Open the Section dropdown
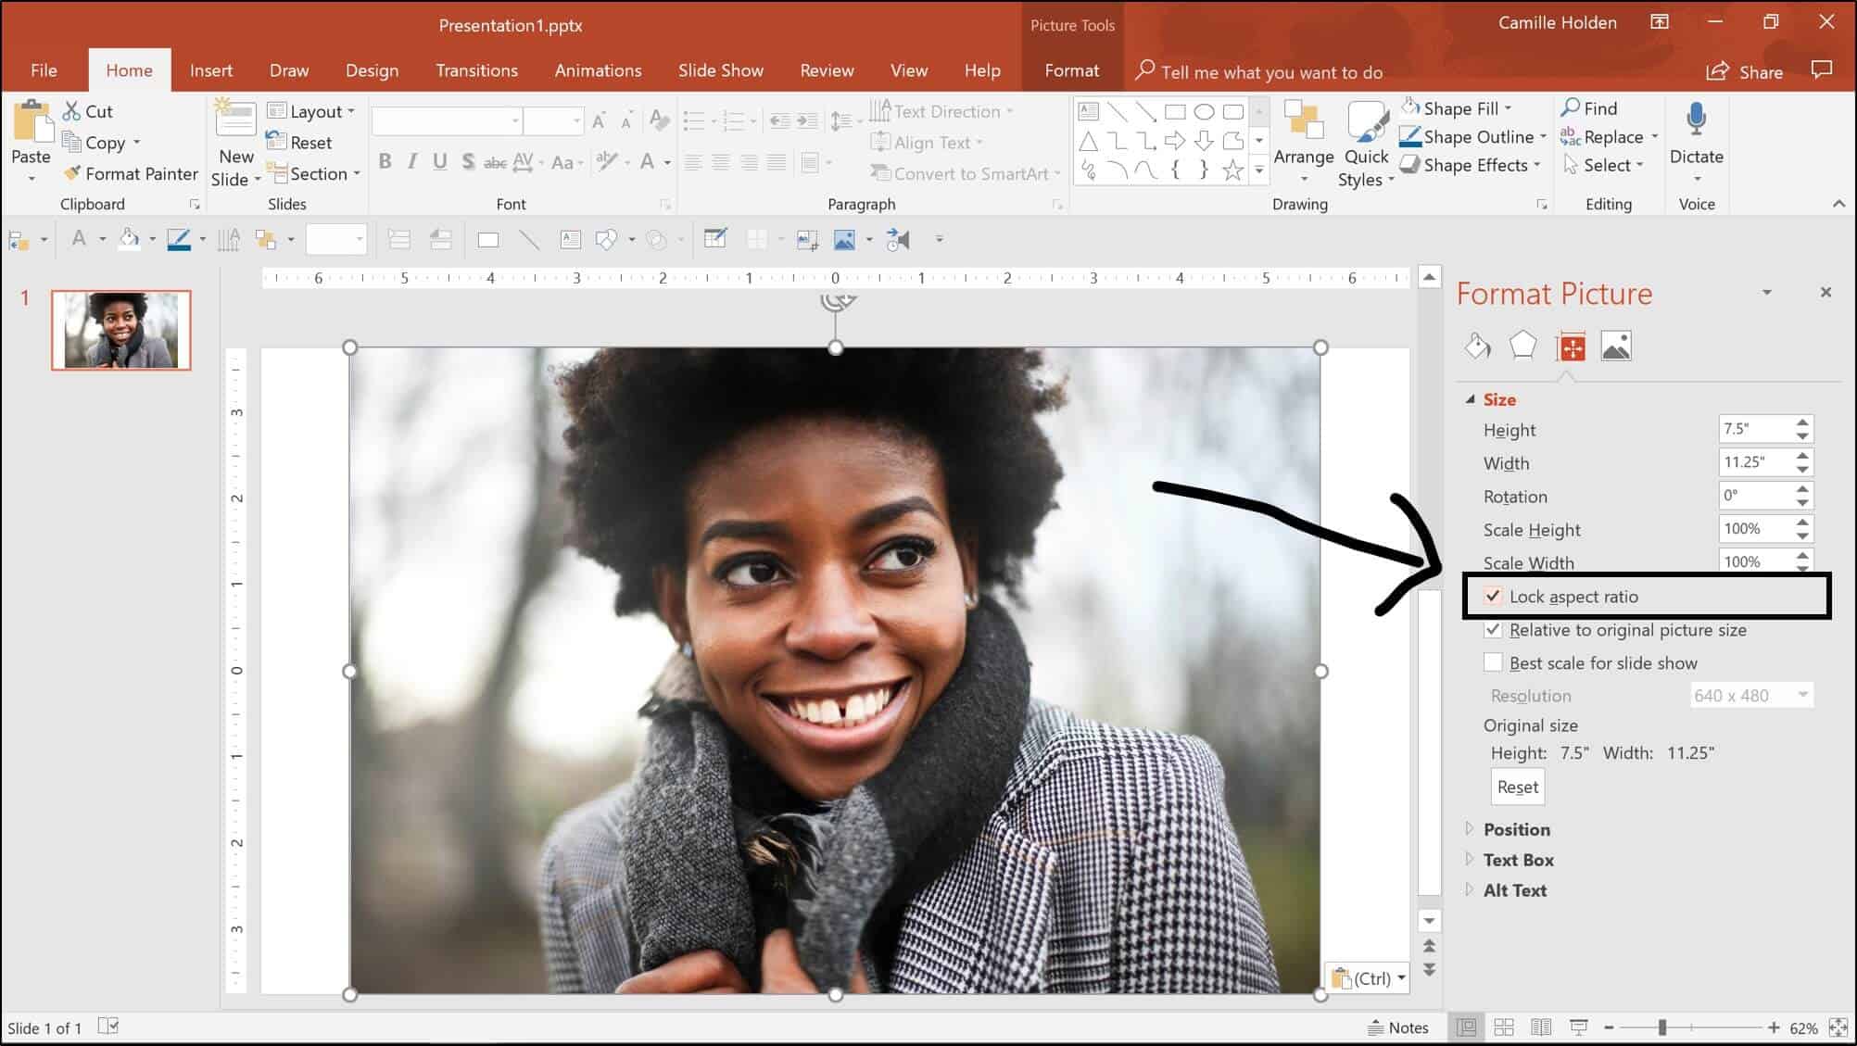 point(313,173)
